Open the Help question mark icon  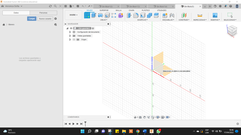pyautogui.click(x=231, y=6)
